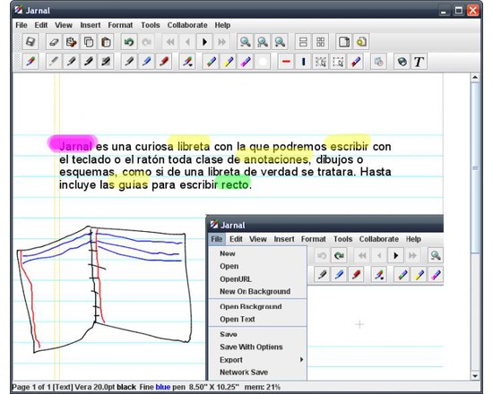This screenshot has height=394, width=493.
Task: Choose Network Save in inner File menu
Action: tap(257, 373)
